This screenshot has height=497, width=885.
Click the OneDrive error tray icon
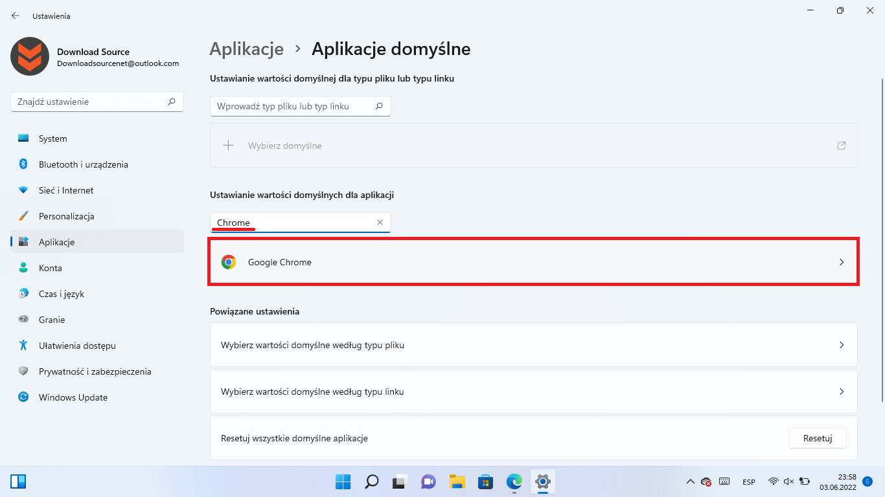point(706,482)
